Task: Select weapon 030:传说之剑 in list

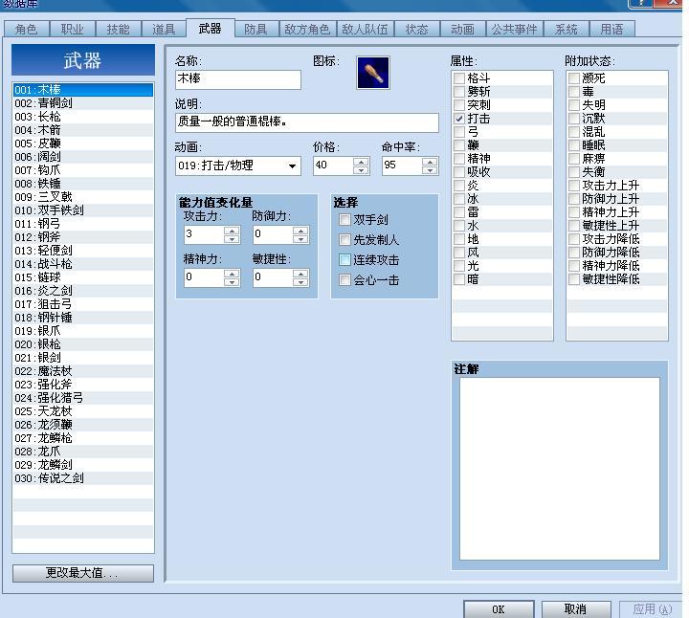Action: (83, 478)
